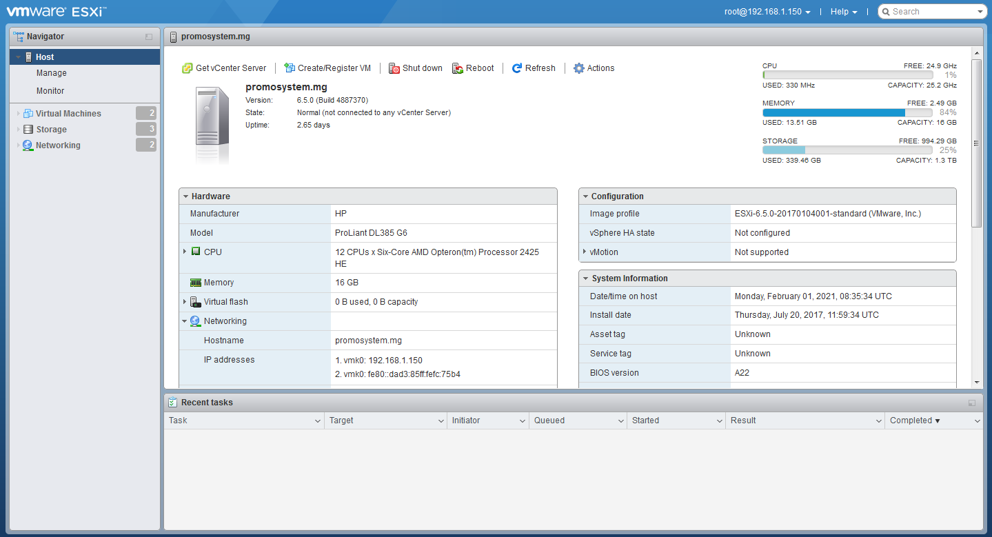Expand the CPU row details
The height and width of the screenshot is (537, 992).
click(x=185, y=252)
